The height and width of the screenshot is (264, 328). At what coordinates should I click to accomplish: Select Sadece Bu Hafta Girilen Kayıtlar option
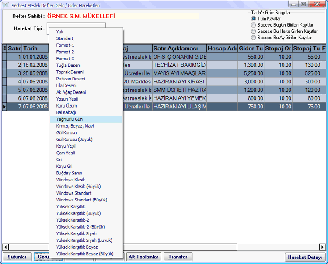(x=253, y=31)
